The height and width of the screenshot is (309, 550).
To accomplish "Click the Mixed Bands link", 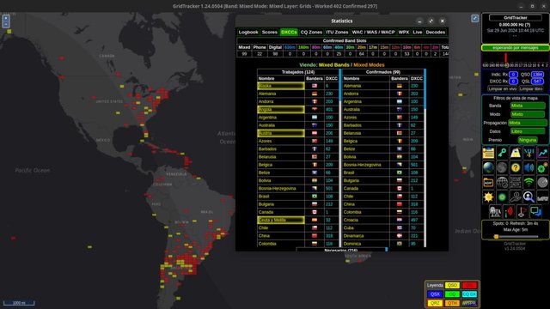I will pyautogui.click(x=334, y=65).
